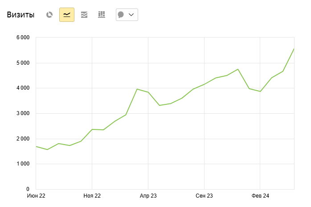Click the Фев 24 axis label
The height and width of the screenshot is (207, 311).
click(260, 196)
